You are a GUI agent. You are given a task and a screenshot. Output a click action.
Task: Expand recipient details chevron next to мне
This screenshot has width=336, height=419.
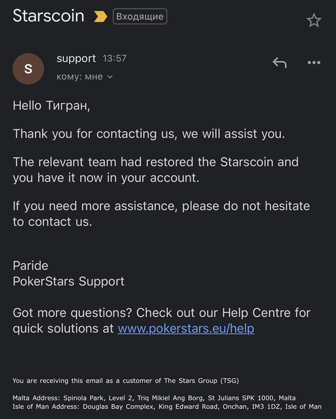110,77
